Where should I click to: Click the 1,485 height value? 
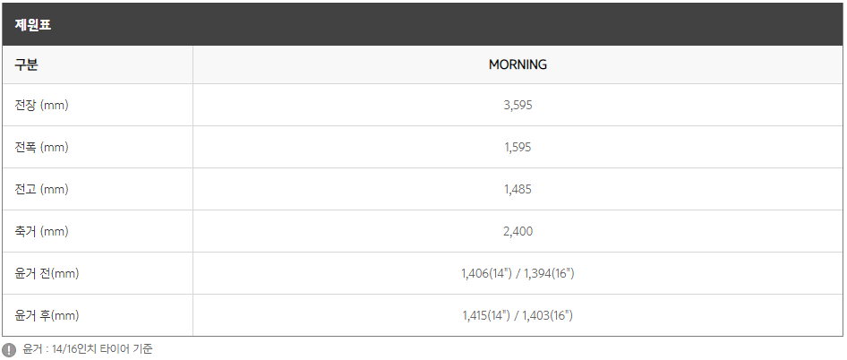tap(518, 190)
